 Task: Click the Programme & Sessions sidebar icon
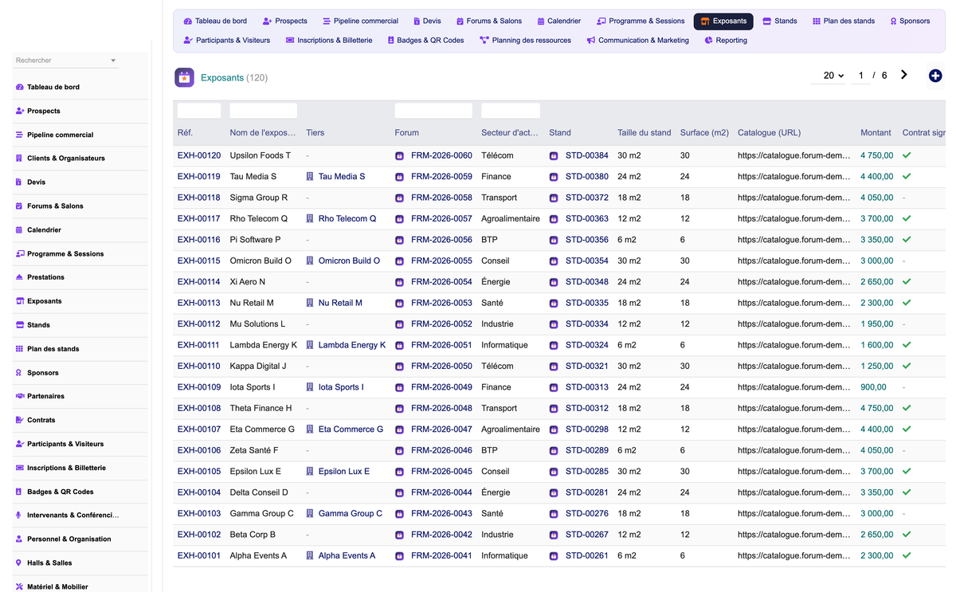point(19,253)
